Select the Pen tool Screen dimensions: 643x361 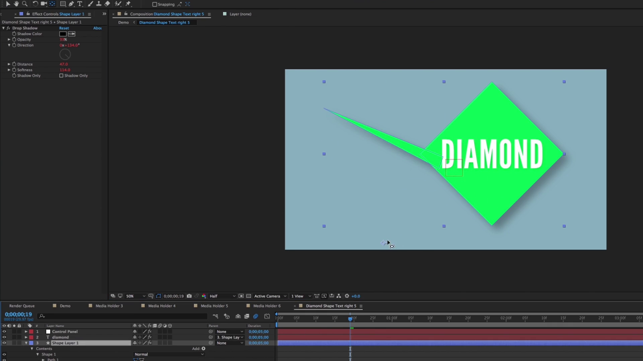click(x=71, y=4)
